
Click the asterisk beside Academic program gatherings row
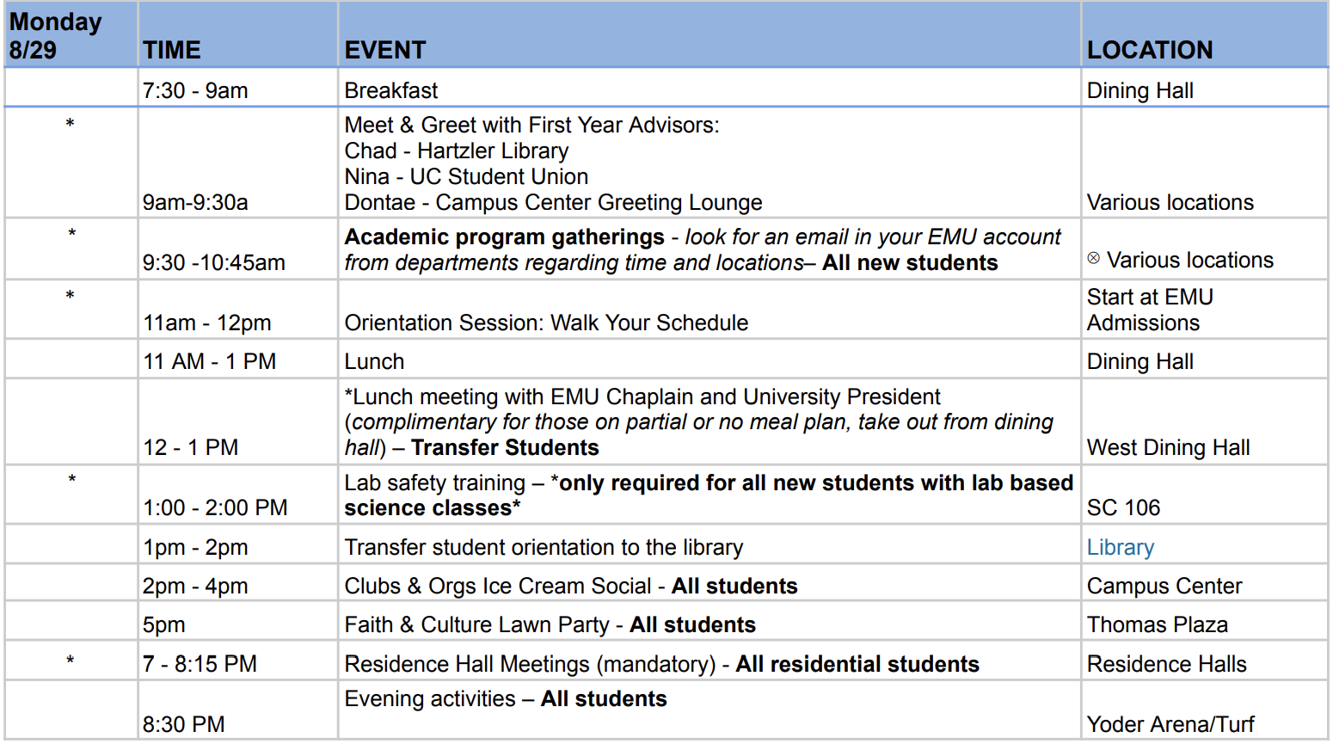pos(72,234)
